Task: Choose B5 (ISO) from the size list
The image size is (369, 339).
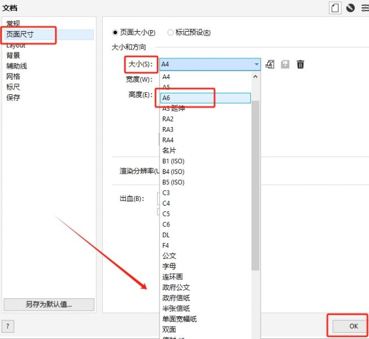Action: coord(205,182)
